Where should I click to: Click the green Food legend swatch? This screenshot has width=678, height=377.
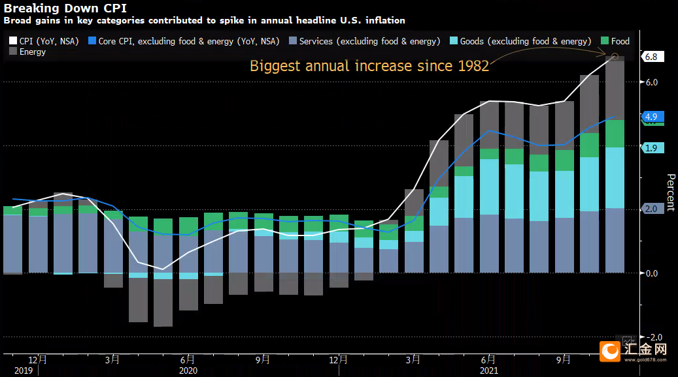[605, 40]
